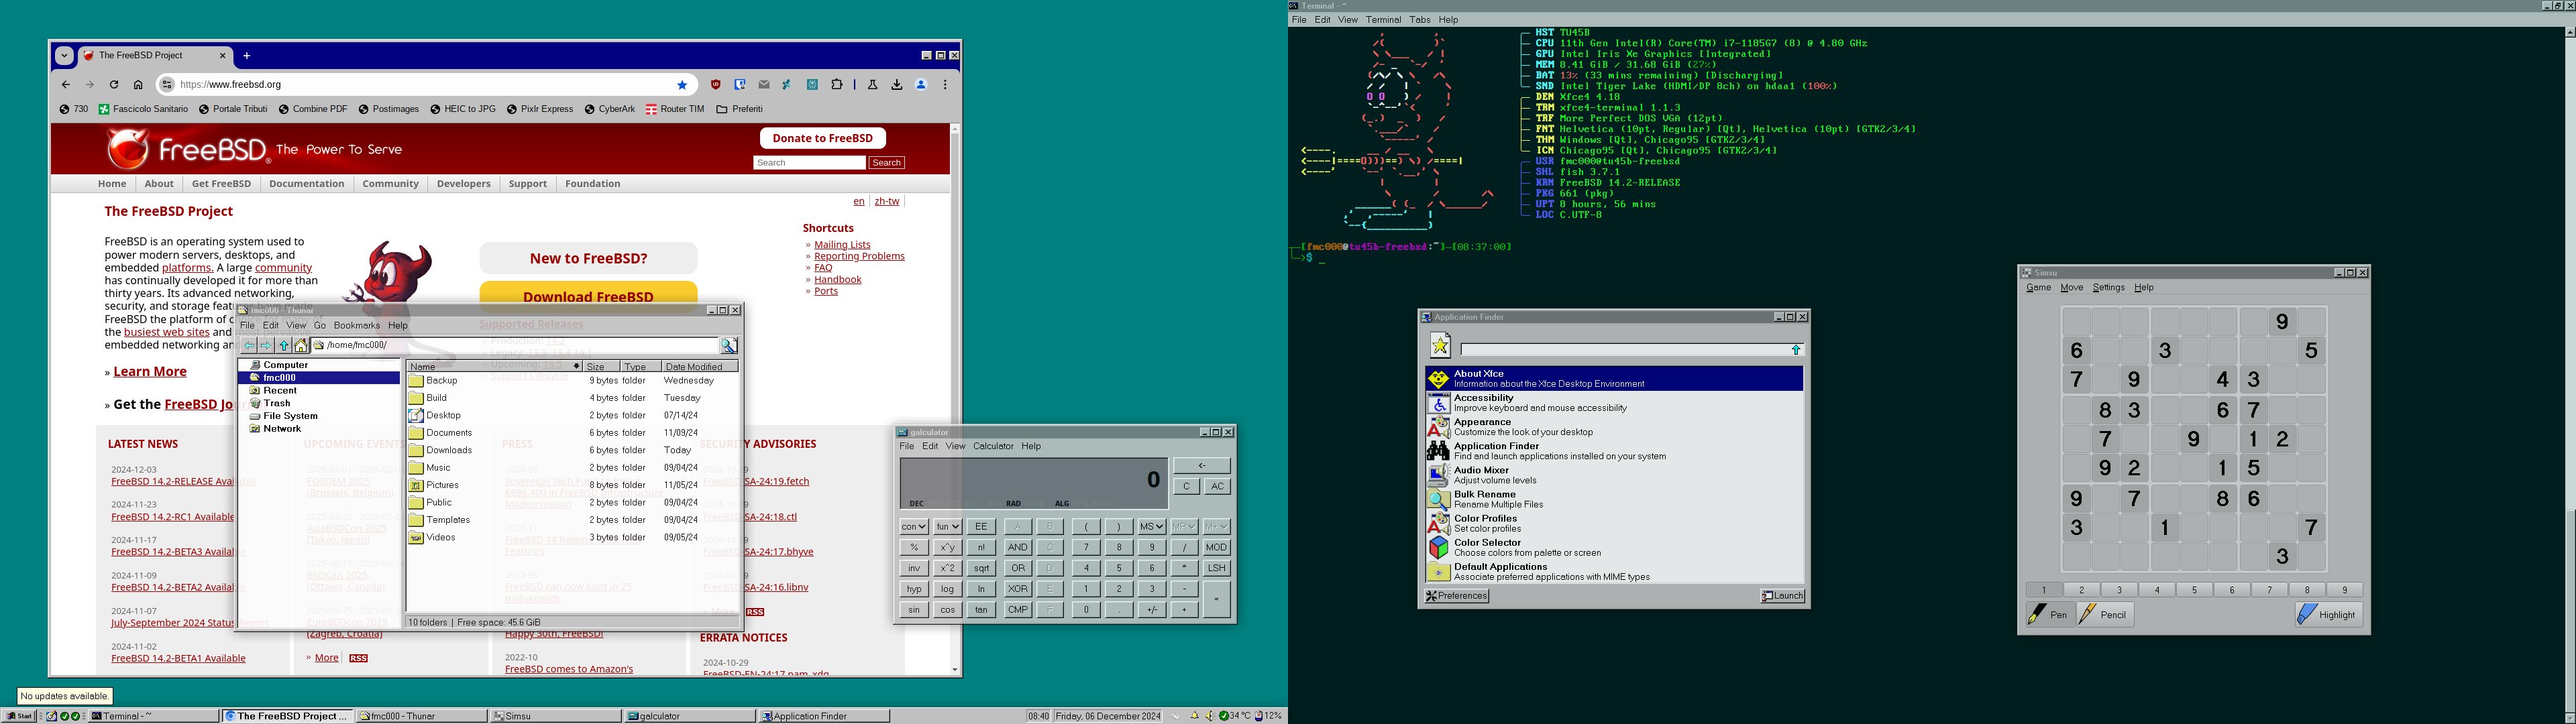Sort Thunar files by Date Modified column
The width and height of the screenshot is (2576, 724).
pyautogui.click(x=700, y=367)
